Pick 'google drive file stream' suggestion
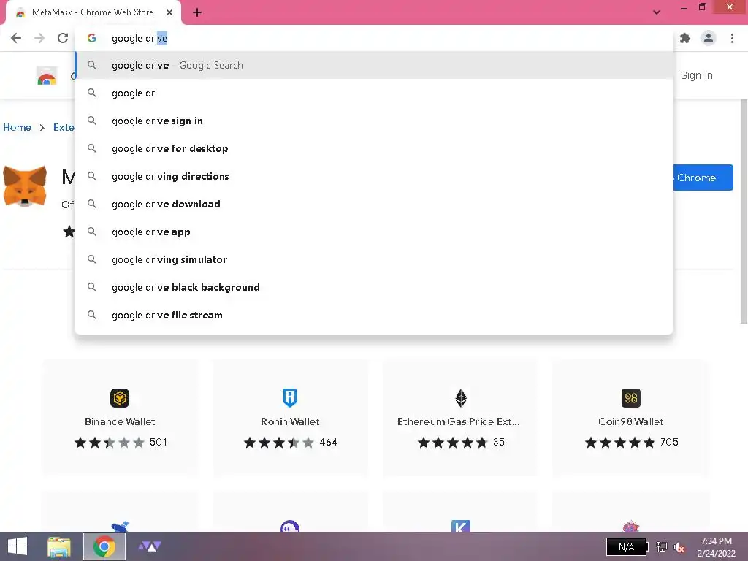The height and width of the screenshot is (561, 748). (x=375, y=315)
